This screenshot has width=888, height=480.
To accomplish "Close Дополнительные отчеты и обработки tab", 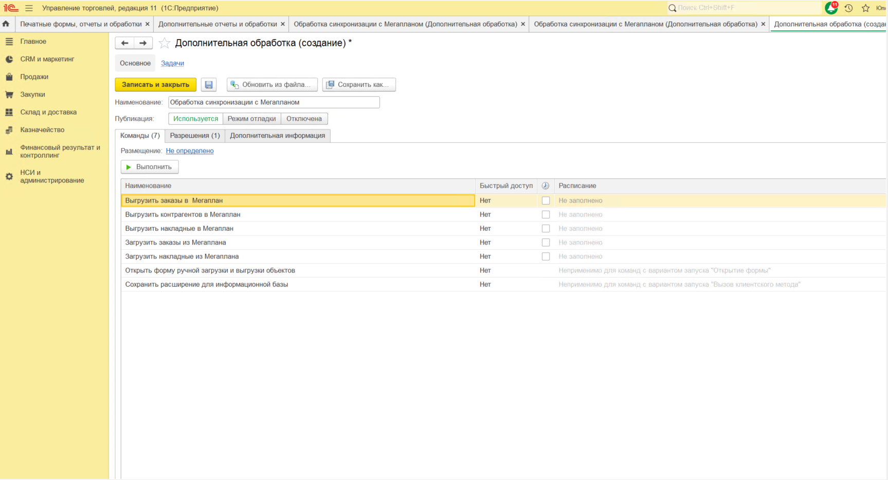I will pyautogui.click(x=283, y=24).
